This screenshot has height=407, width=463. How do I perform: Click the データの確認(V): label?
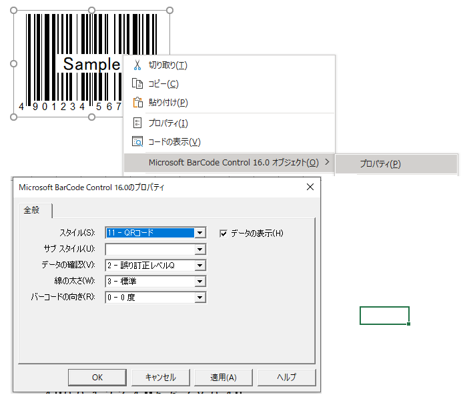(68, 265)
